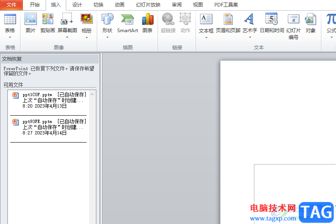336x224 pixels.
Task: Open 页眉和页脚 header and footer
Action: pos(228,19)
